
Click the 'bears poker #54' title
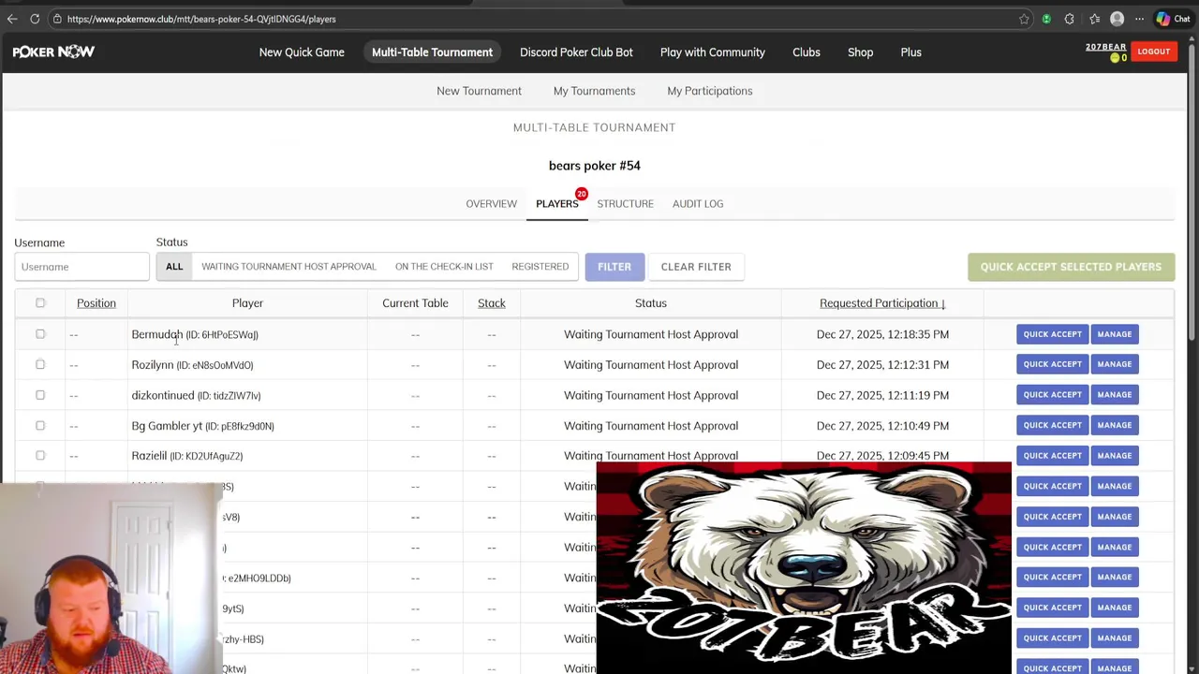[x=594, y=166]
